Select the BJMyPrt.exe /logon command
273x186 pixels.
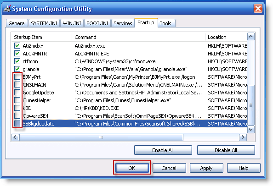click(135, 77)
